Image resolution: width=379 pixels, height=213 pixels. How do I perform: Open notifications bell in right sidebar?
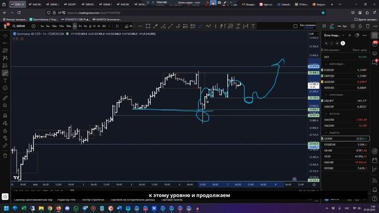click(375, 190)
